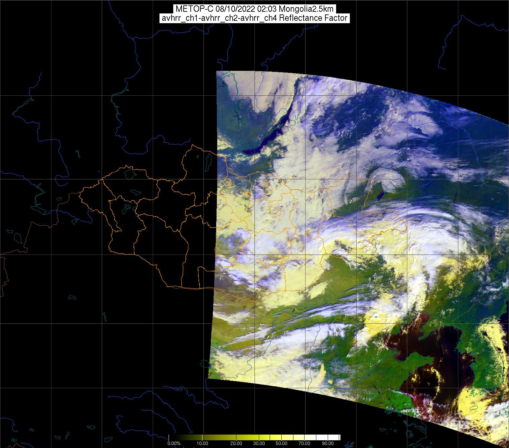509x448 pixels.
Task: Click the '50.00' color scale label
Action: (x=281, y=444)
